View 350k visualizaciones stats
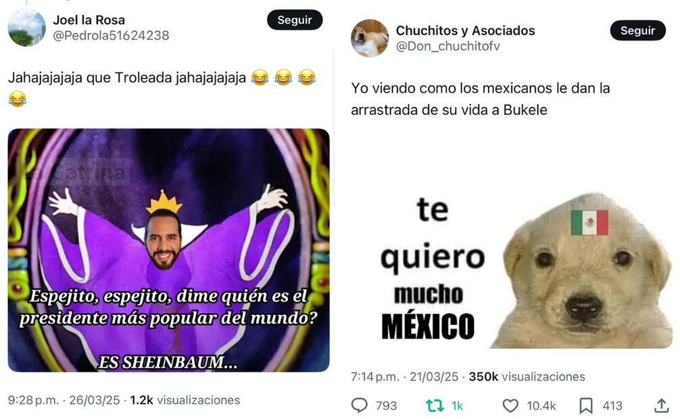The height and width of the screenshot is (419, 680). click(x=527, y=376)
